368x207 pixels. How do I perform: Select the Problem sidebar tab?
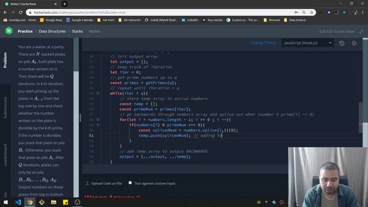(x=5, y=60)
